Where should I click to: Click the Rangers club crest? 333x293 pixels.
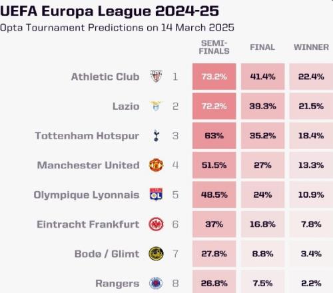pos(156,283)
